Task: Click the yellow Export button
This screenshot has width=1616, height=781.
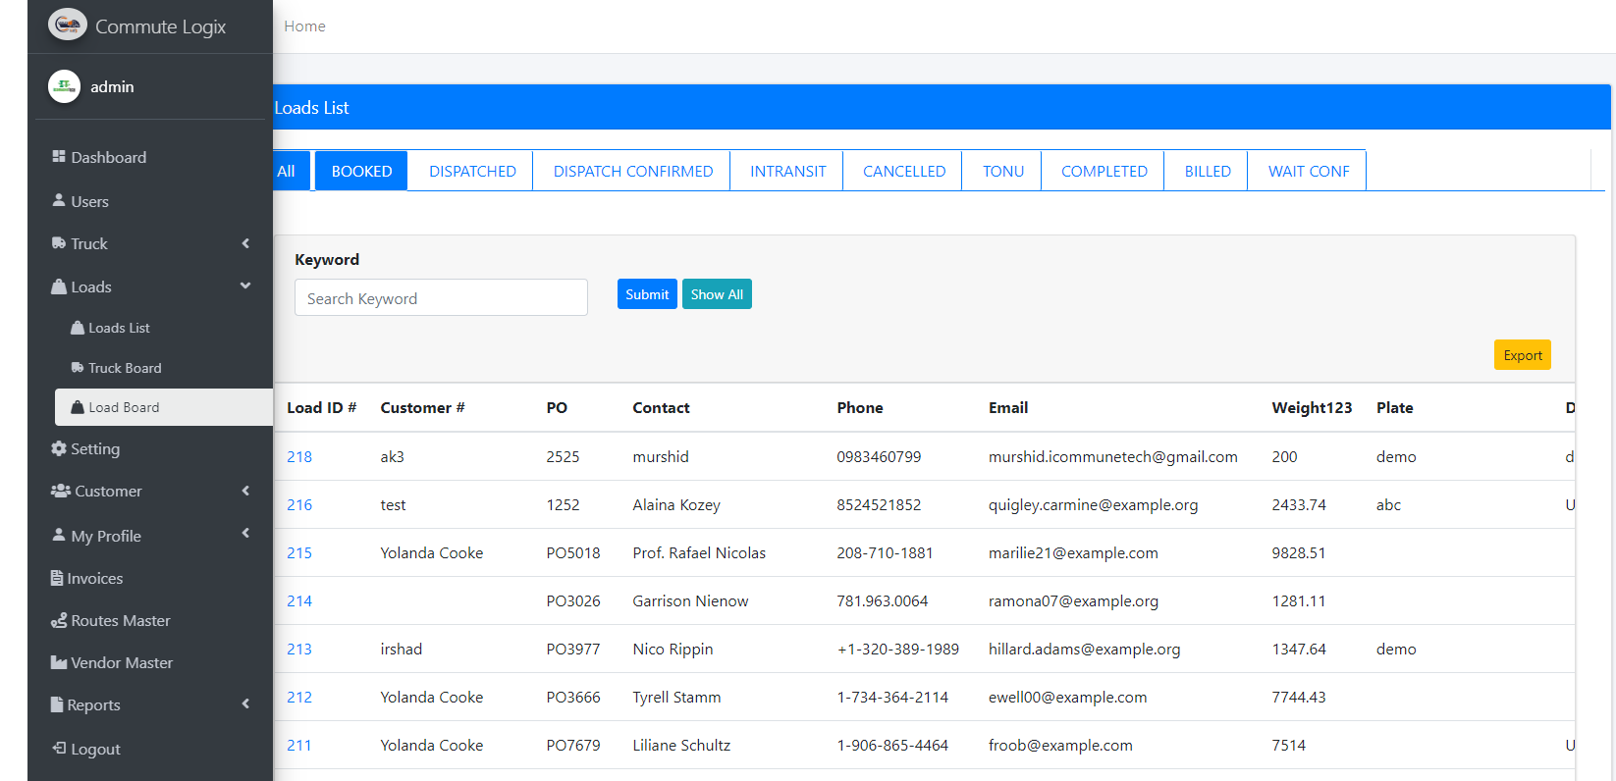Action: pos(1522,355)
